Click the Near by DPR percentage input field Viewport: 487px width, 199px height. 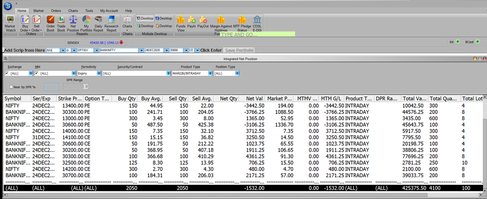tap(51, 87)
